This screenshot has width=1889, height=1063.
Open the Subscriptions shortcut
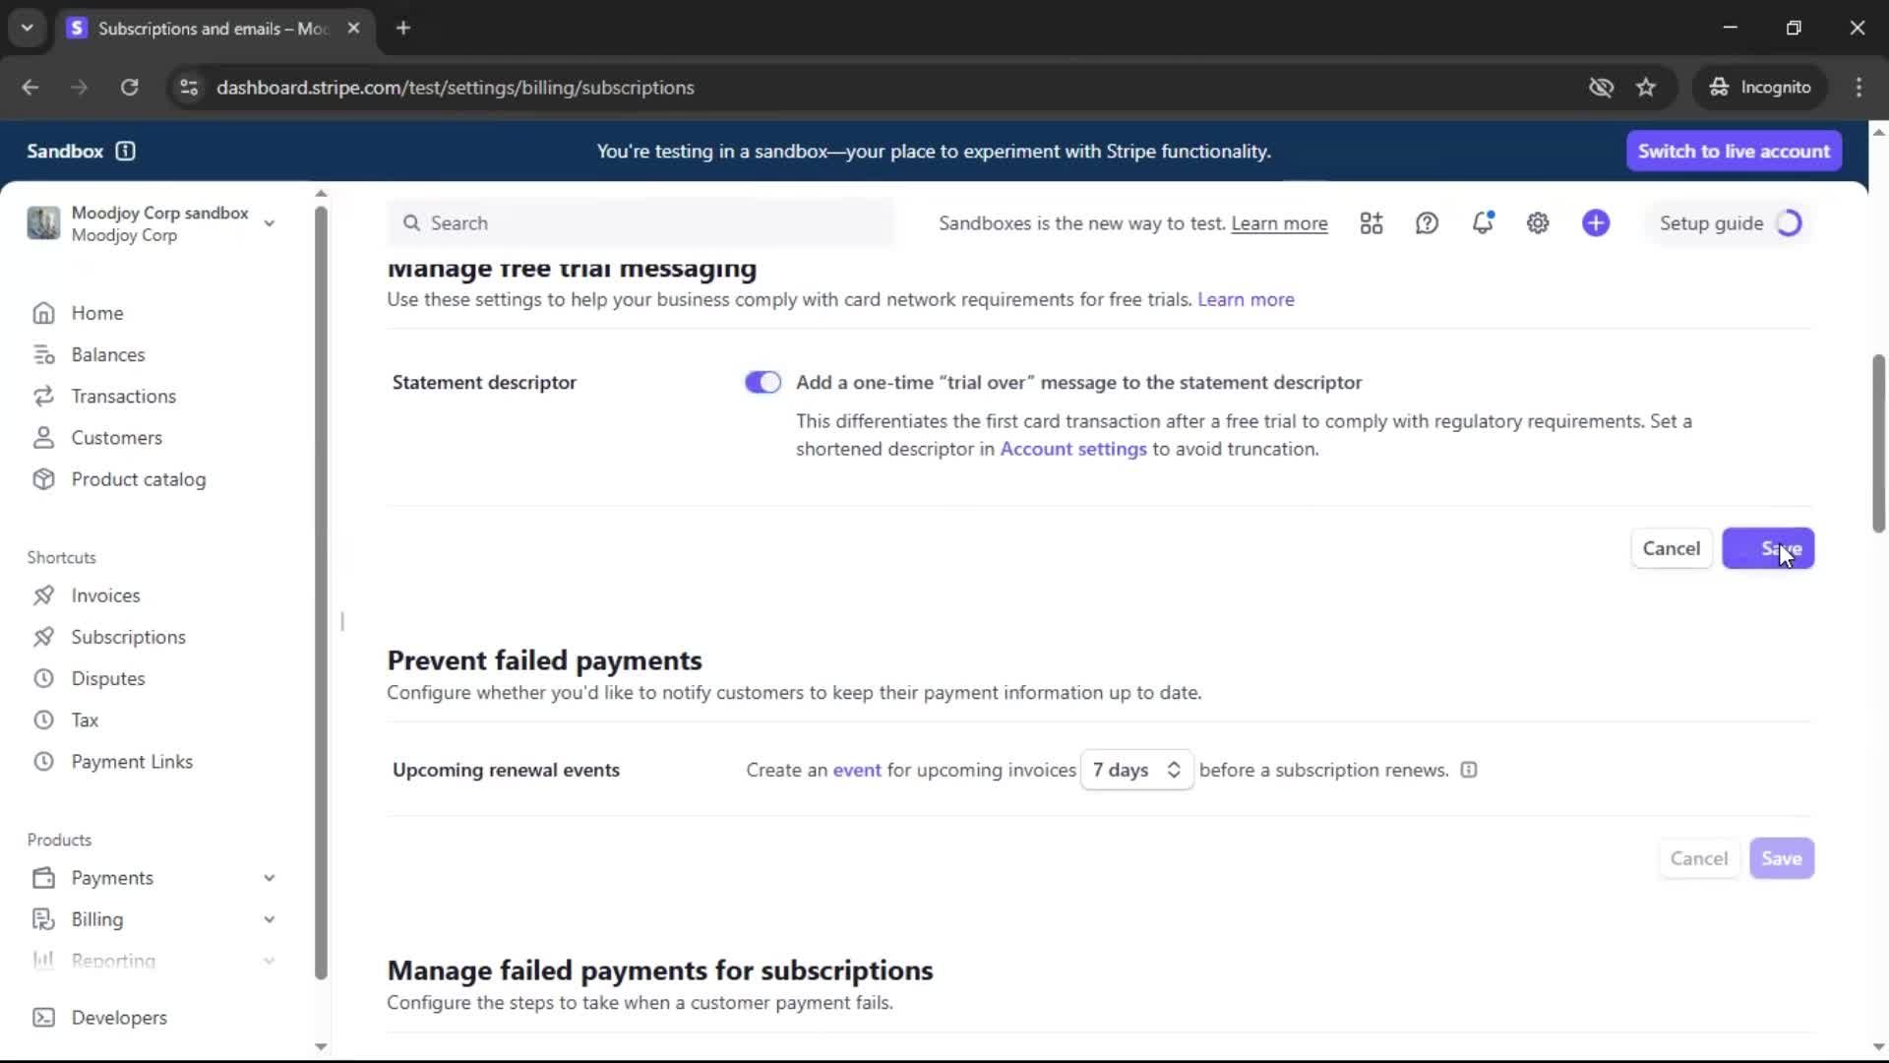point(128,637)
